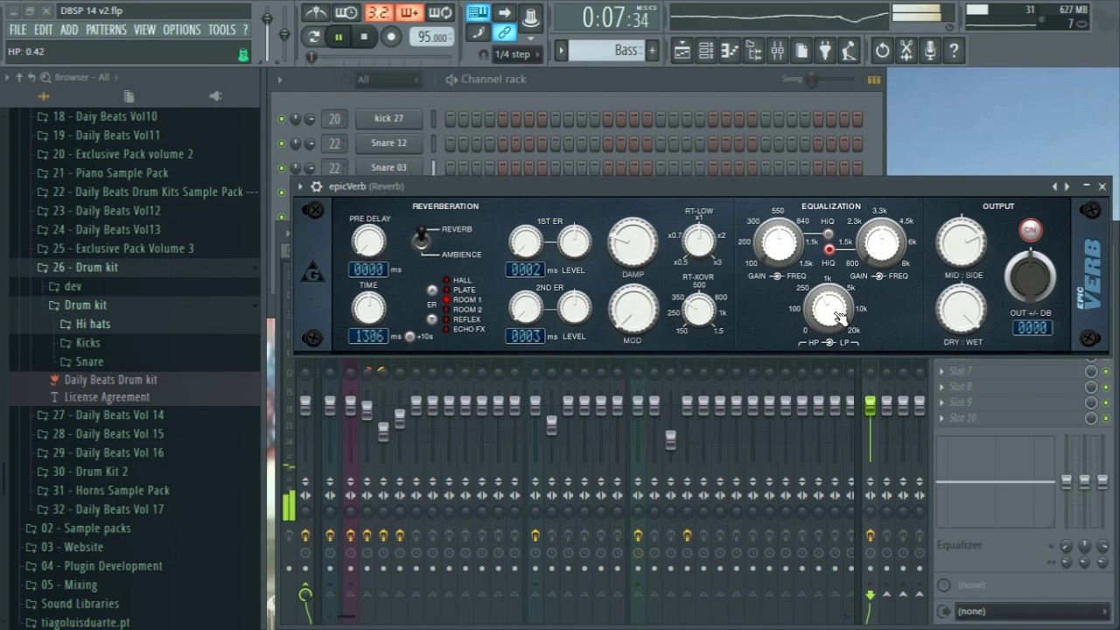Open the channel rack view icon
Viewport: 1120px width, 630px height.
(x=705, y=51)
